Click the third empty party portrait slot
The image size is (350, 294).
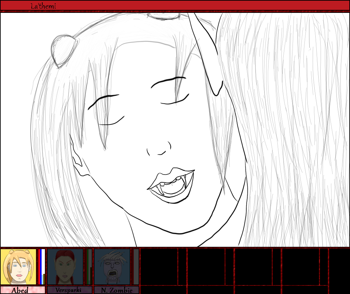click(253, 267)
